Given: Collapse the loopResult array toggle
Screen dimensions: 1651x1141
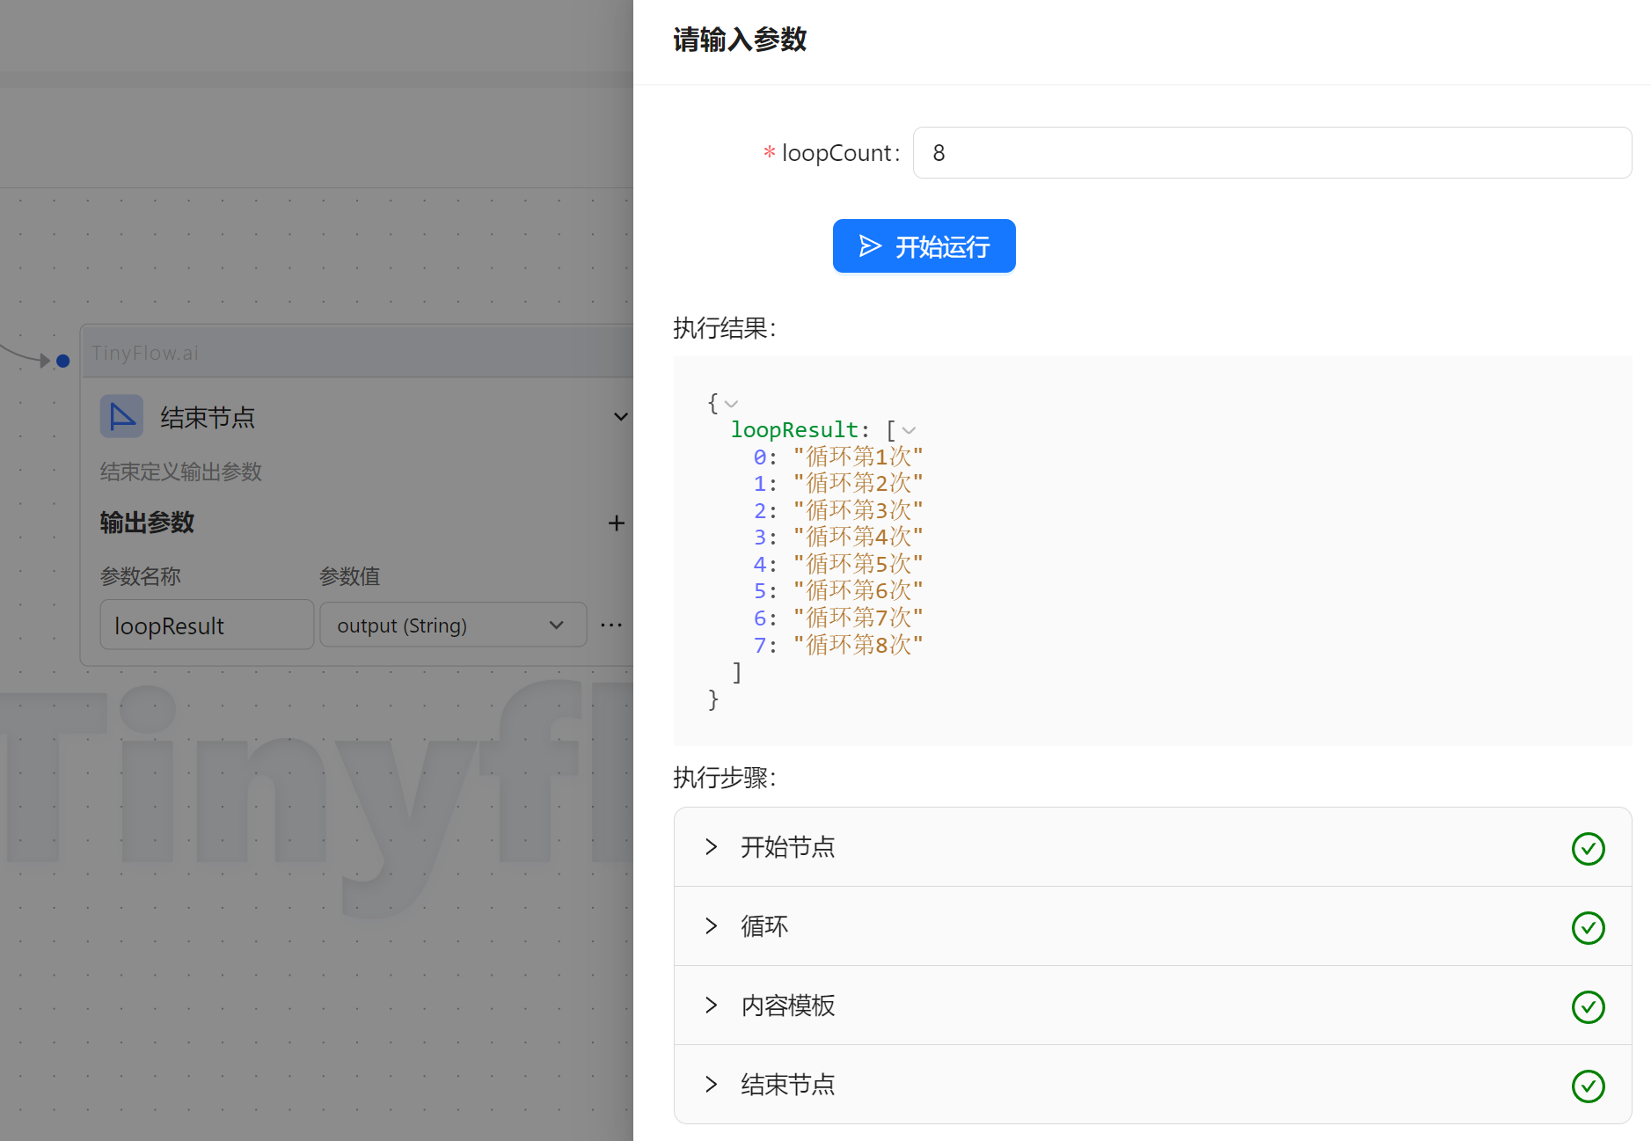Looking at the screenshot, I should coord(910,431).
